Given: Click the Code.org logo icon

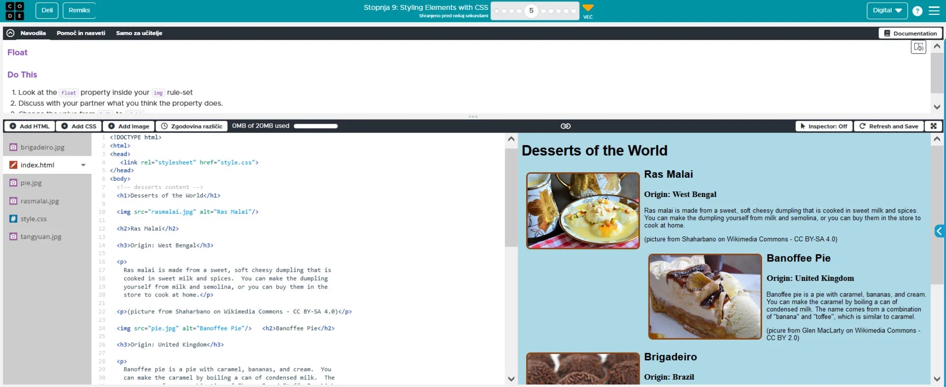Looking at the screenshot, I should (x=14, y=11).
